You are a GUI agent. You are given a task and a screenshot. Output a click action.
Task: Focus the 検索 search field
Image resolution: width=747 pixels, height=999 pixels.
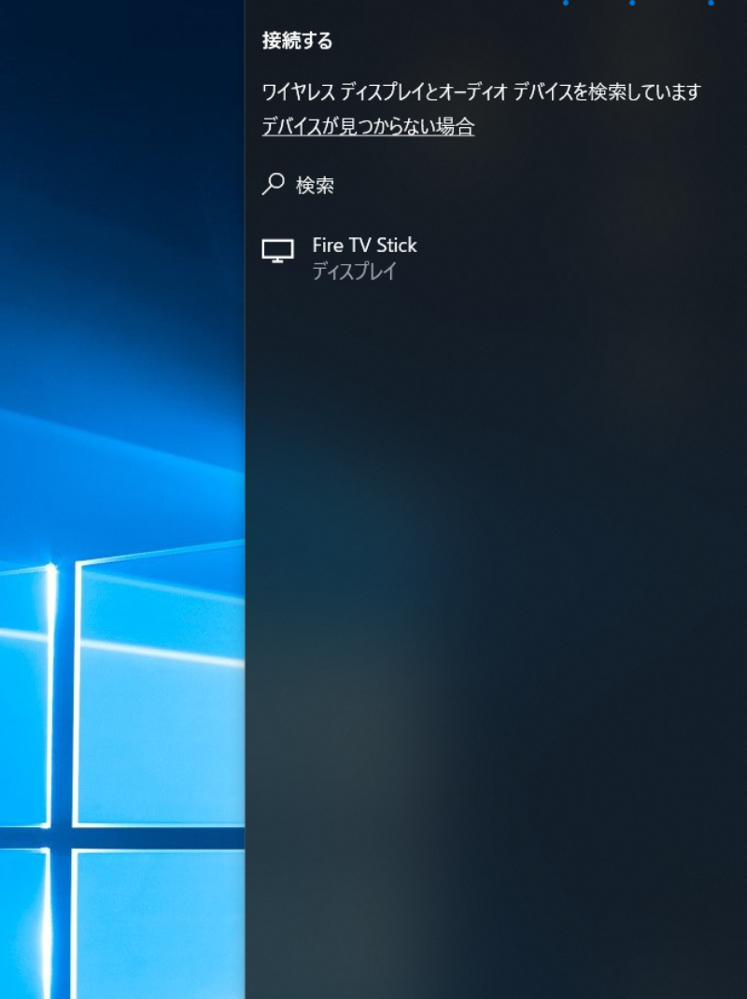(316, 186)
